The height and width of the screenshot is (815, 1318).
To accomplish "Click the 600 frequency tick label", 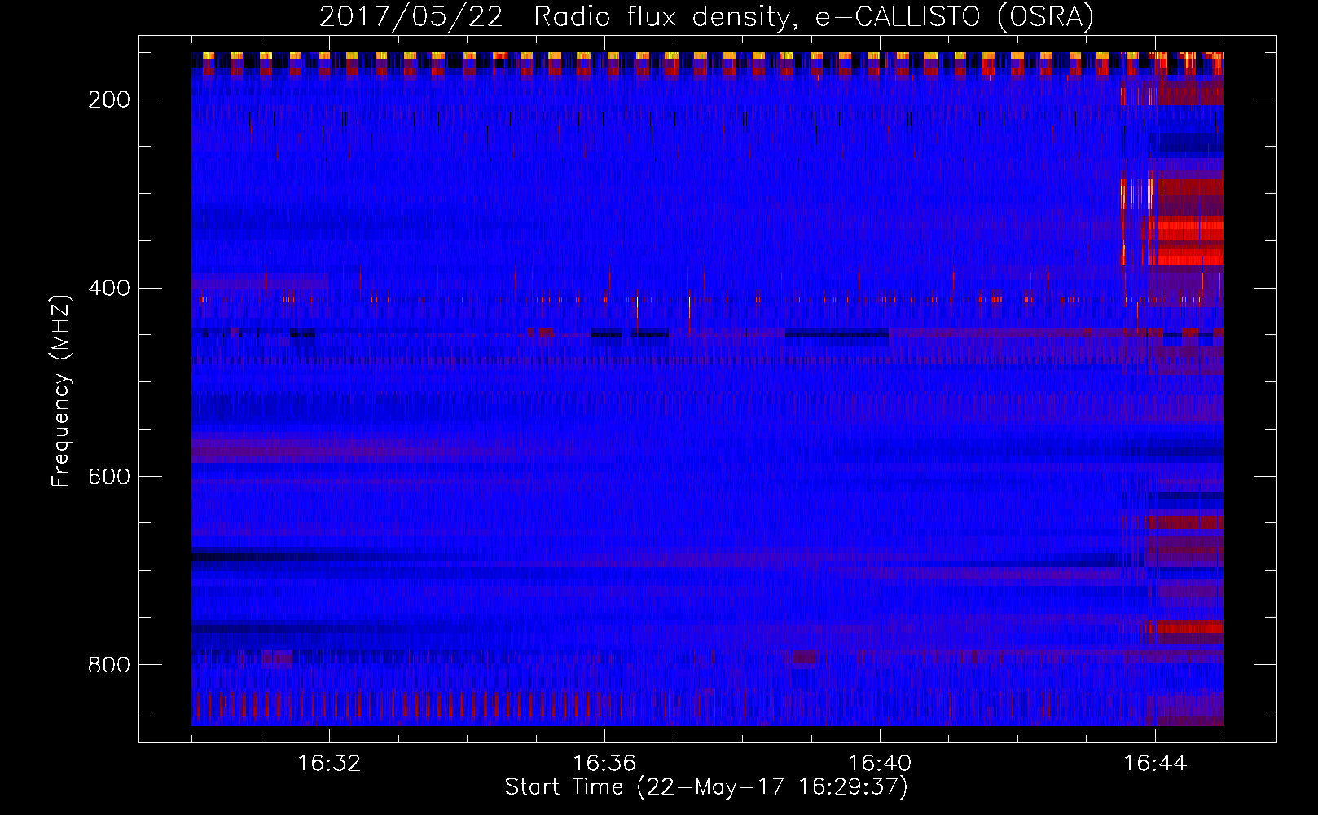I will 108,477.
